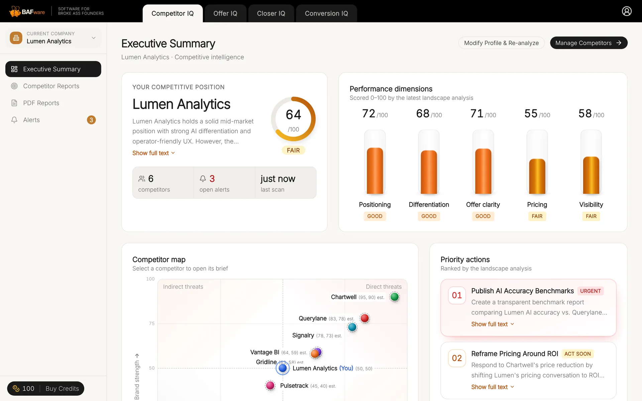Open PDF Reports in sidebar
The image size is (642, 401).
tap(53, 103)
